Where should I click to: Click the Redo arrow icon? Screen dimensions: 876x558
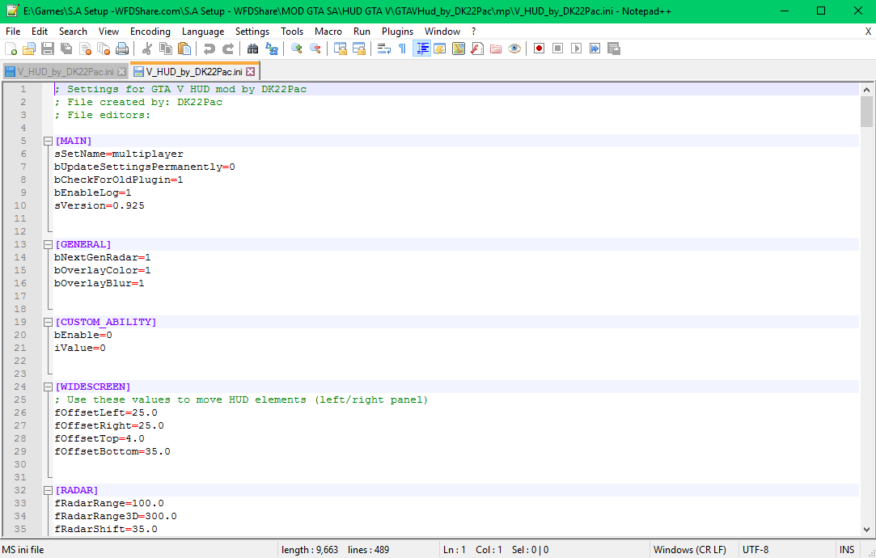pyautogui.click(x=228, y=49)
